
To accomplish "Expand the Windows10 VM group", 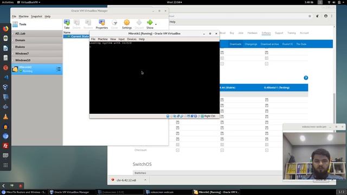I will 37,60.
